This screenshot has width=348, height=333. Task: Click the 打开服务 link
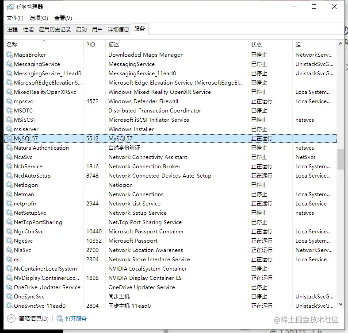[76, 318]
